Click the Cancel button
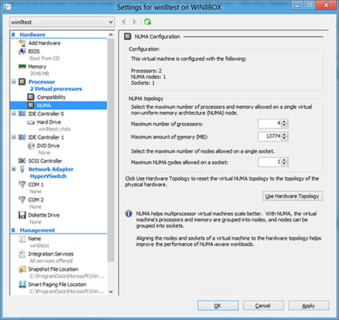The height and width of the screenshot is (320, 339). click(263, 306)
